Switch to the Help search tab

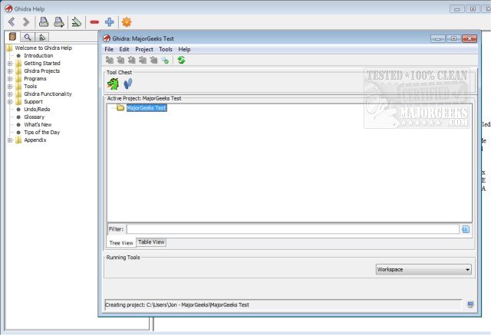tap(28, 38)
